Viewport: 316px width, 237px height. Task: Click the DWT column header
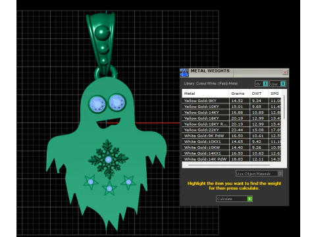(x=259, y=93)
